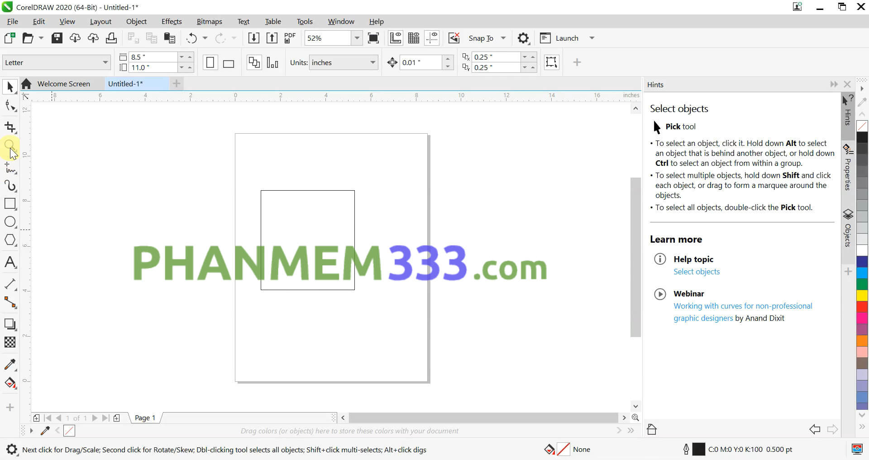Open the Open file arrow dropdown
This screenshot has width=869, height=460.
(x=41, y=38)
